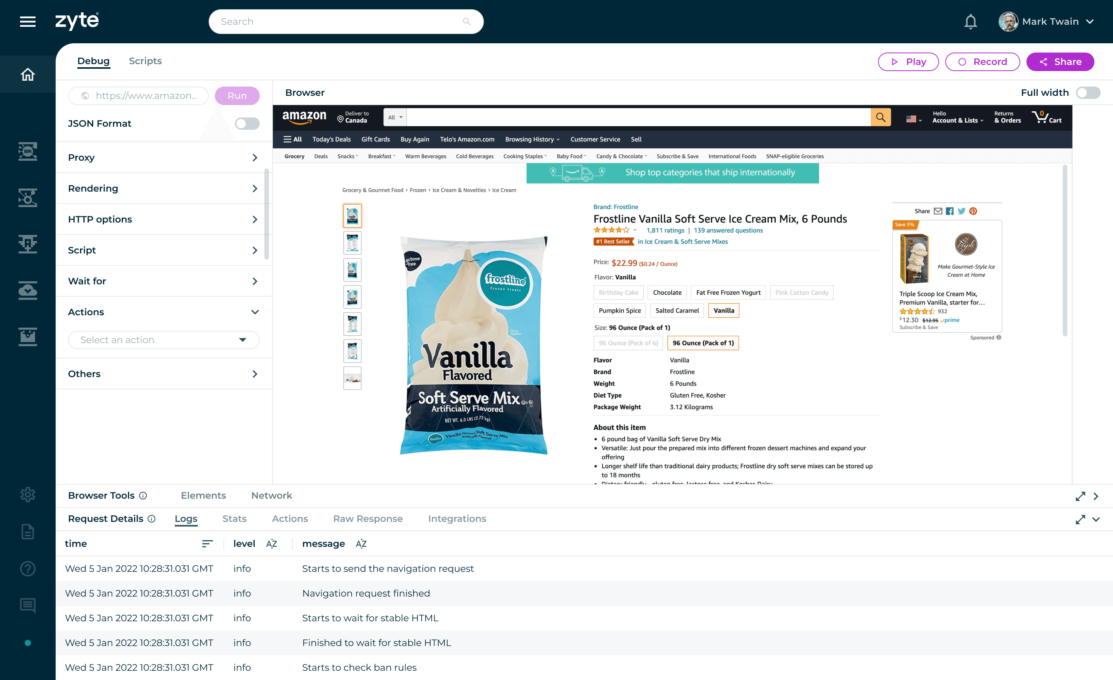Open the notifications bell
The width and height of the screenshot is (1113, 680).
coord(970,21)
